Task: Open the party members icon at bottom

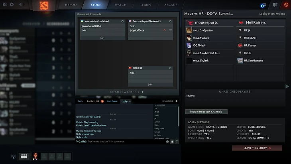Action: (x=24, y=156)
